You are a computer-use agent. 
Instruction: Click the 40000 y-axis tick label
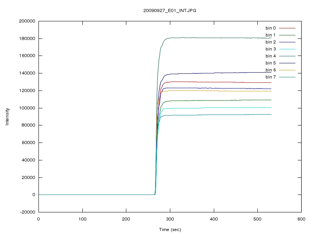tap(28, 160)
